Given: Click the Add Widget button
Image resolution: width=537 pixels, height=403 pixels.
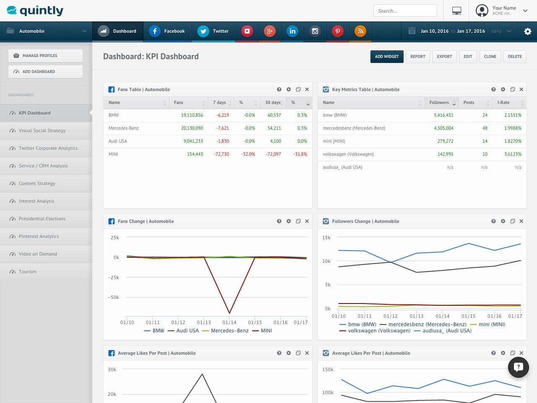Looking at the screenshot, I should coord(387,57).
